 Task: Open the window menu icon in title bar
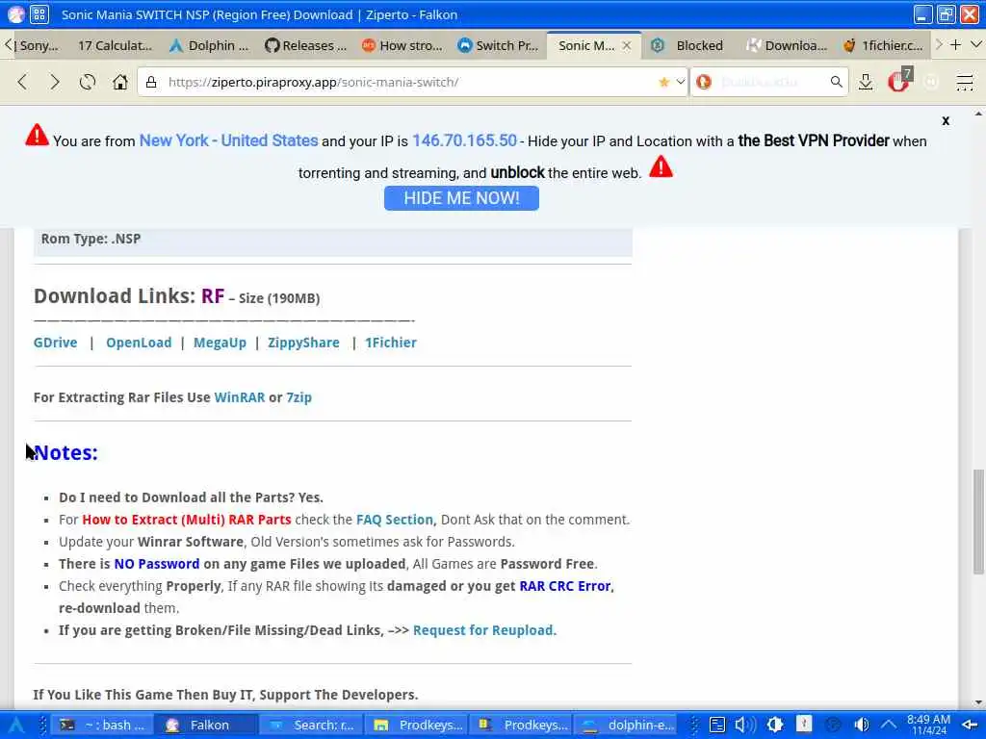point(16,14)
